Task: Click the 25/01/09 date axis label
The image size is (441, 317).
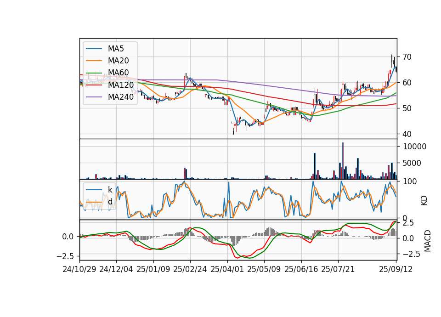Action: click(153, 269)
